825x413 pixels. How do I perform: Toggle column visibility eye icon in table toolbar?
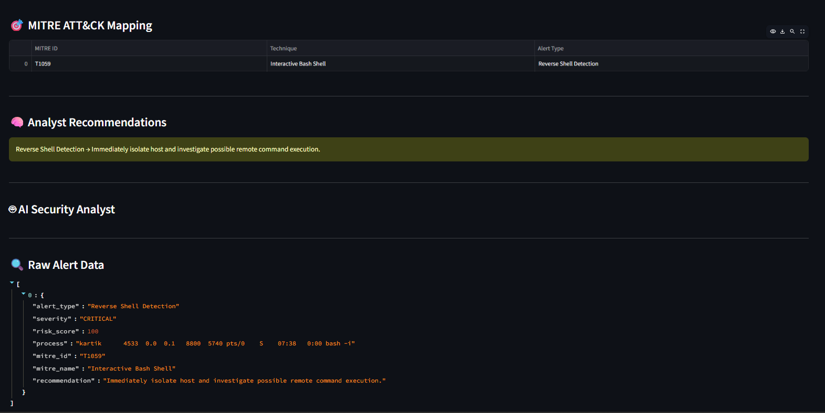772,31
